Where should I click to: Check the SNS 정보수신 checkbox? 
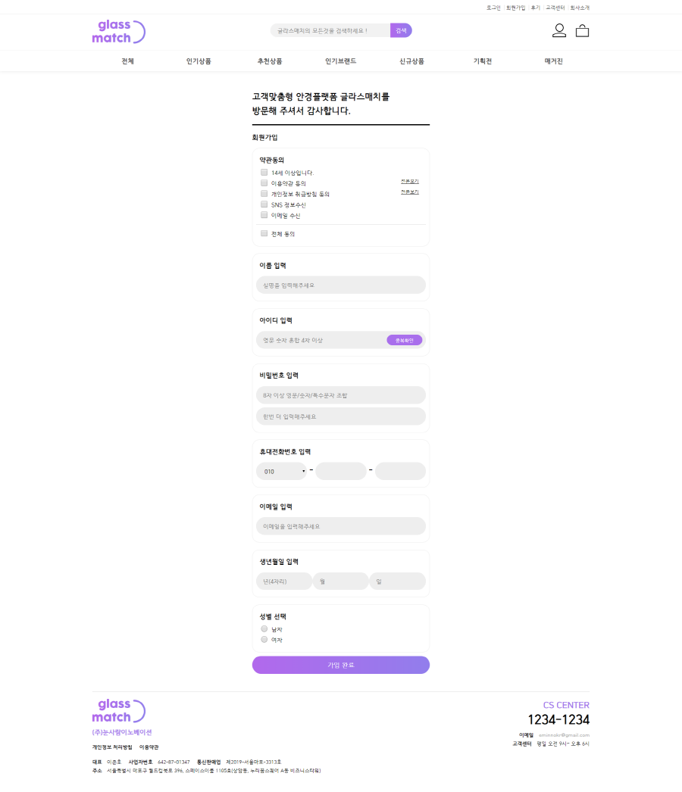264,204
